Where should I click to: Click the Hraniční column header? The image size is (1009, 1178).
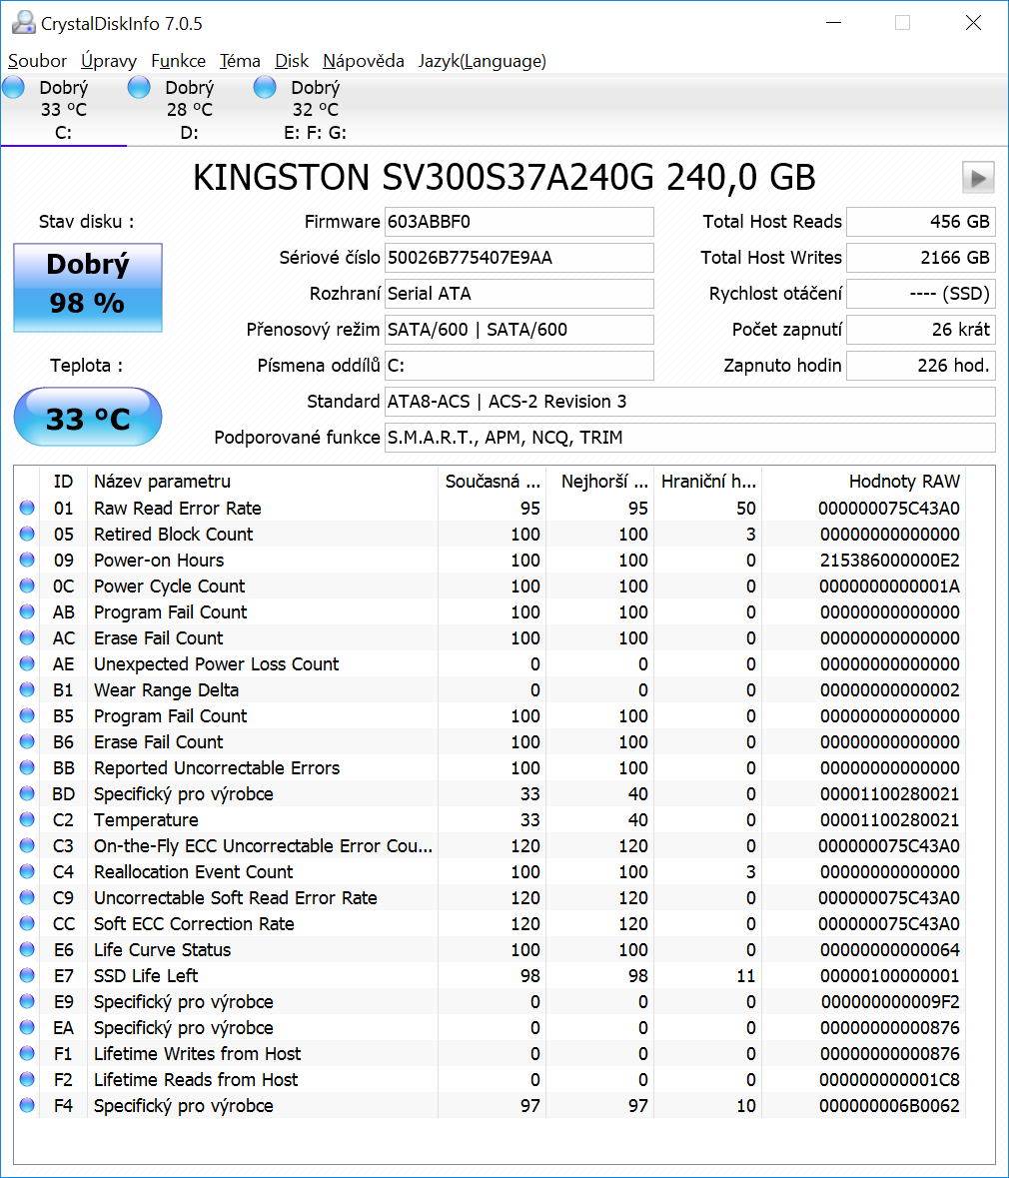pyautogui.click(x=707, y=482)
